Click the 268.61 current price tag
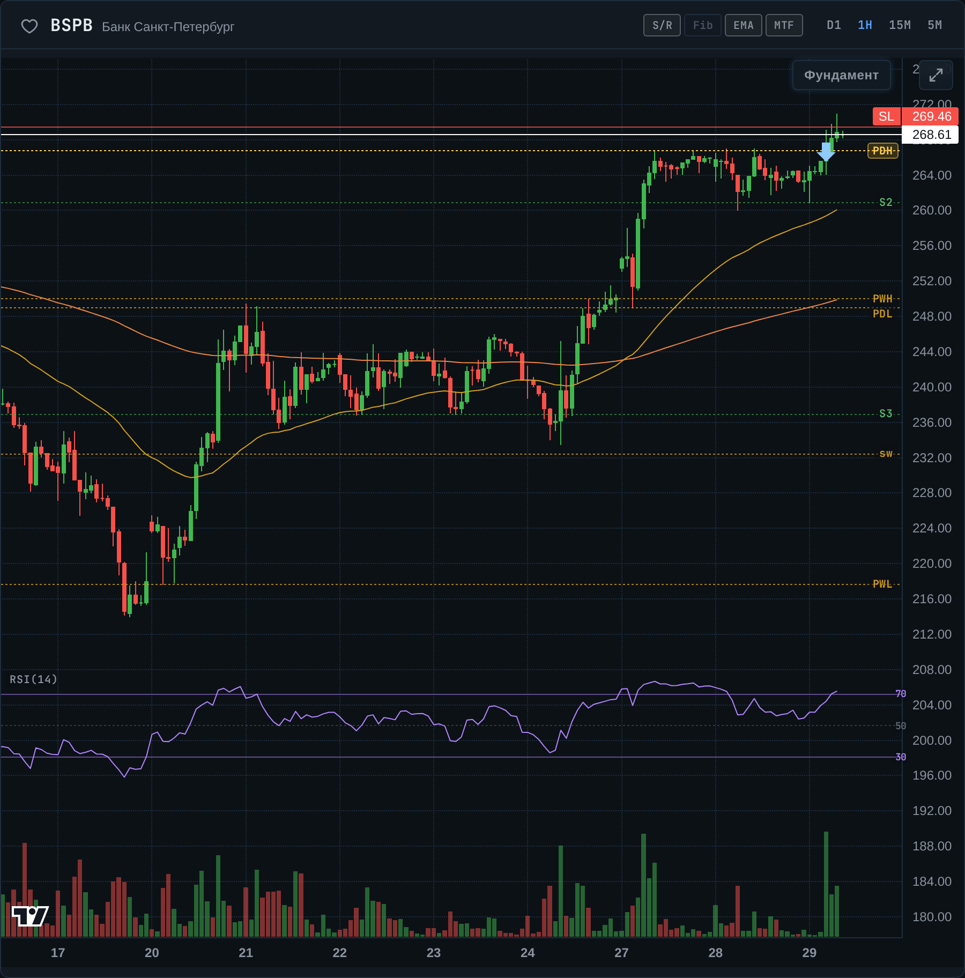 pyautogui.click(x=931, y=135)
